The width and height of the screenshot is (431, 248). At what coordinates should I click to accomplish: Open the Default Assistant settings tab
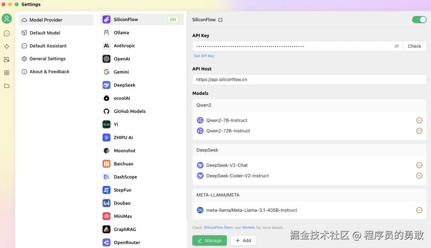click(x=56, y=46)
